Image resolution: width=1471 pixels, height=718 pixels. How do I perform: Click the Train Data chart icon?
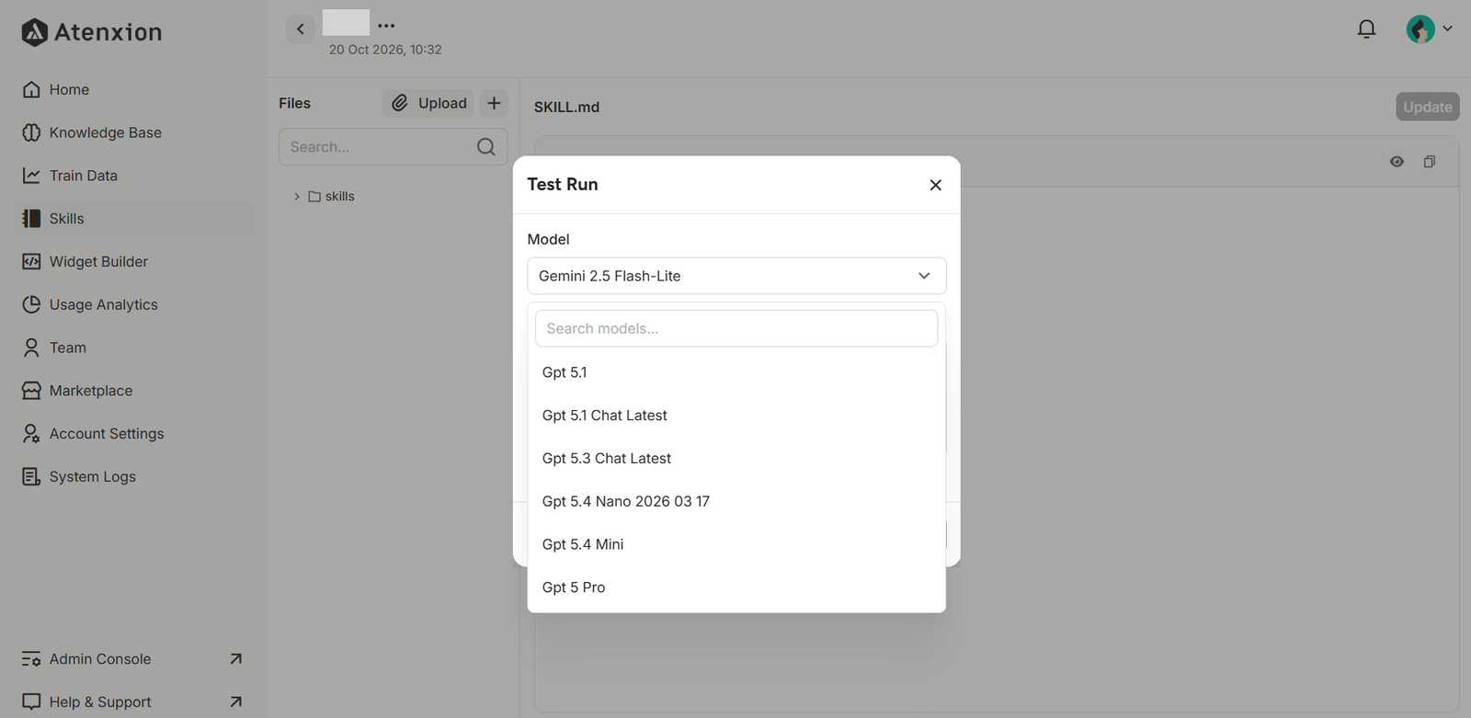coord(31,175)
